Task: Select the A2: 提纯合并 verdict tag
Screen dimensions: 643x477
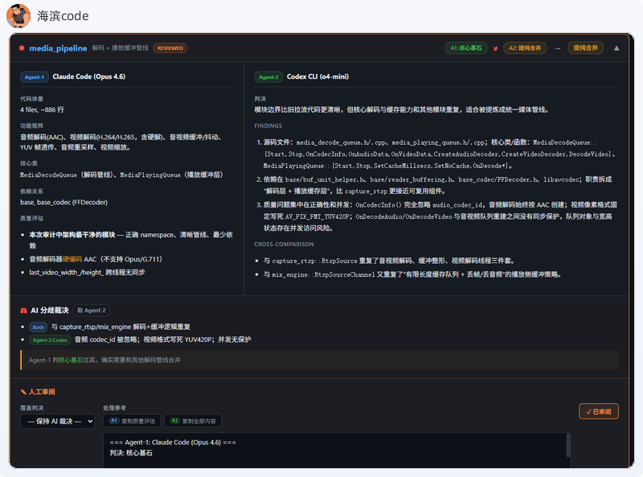Action: [525, 48]
